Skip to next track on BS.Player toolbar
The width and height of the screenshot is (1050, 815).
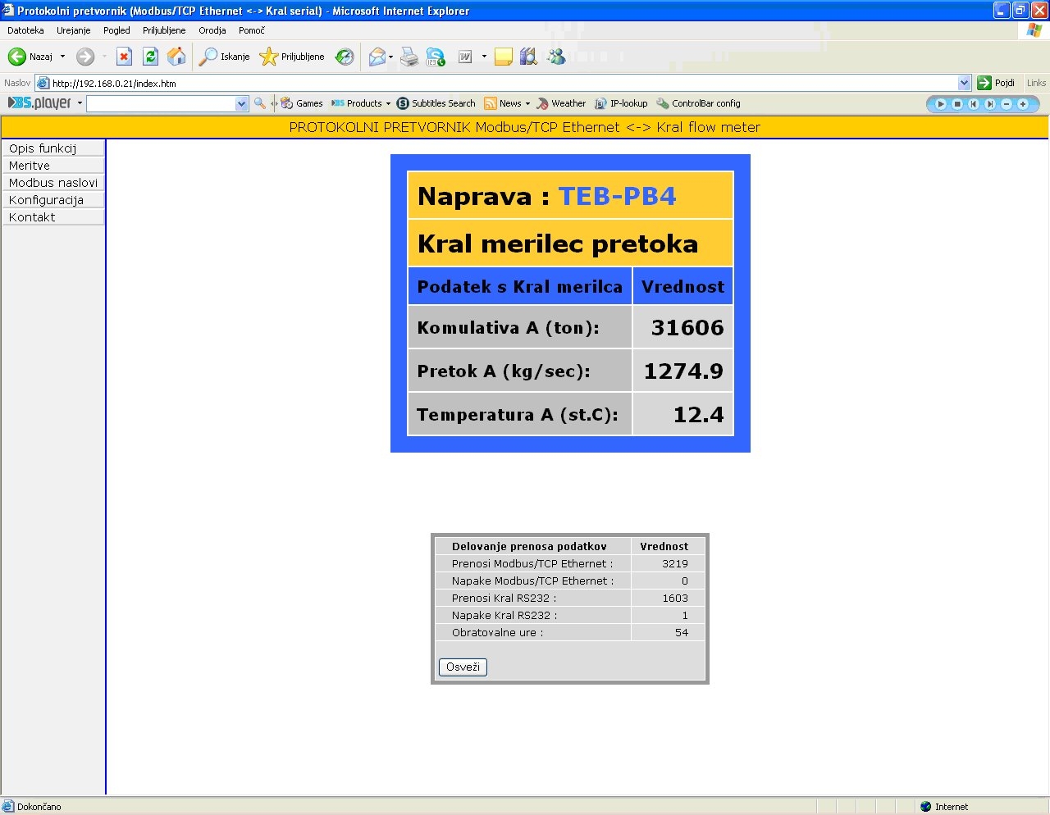coord(990,104)
